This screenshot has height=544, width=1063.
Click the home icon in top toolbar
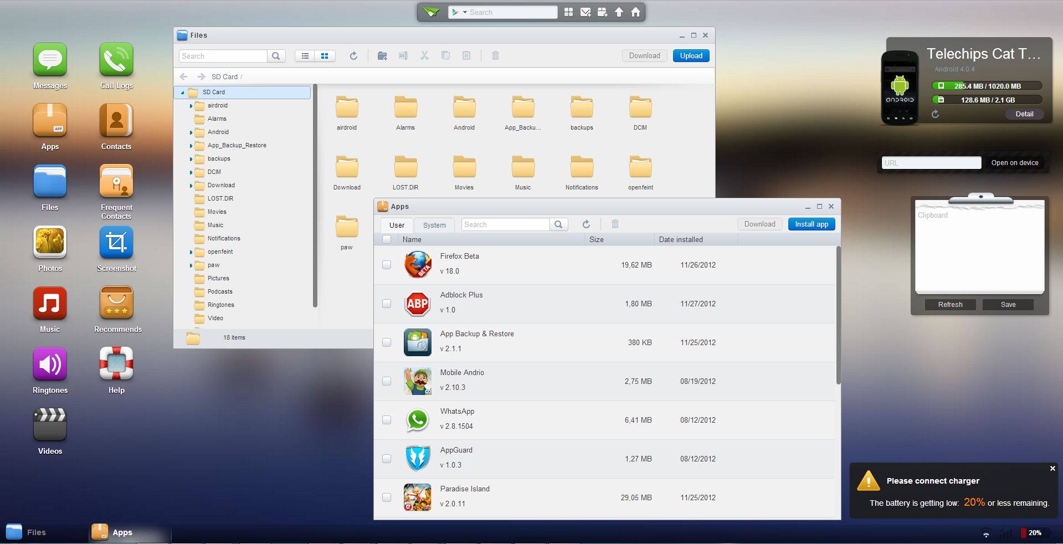point(635,12)
